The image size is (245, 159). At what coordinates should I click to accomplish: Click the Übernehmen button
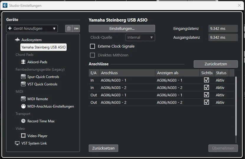223,148
